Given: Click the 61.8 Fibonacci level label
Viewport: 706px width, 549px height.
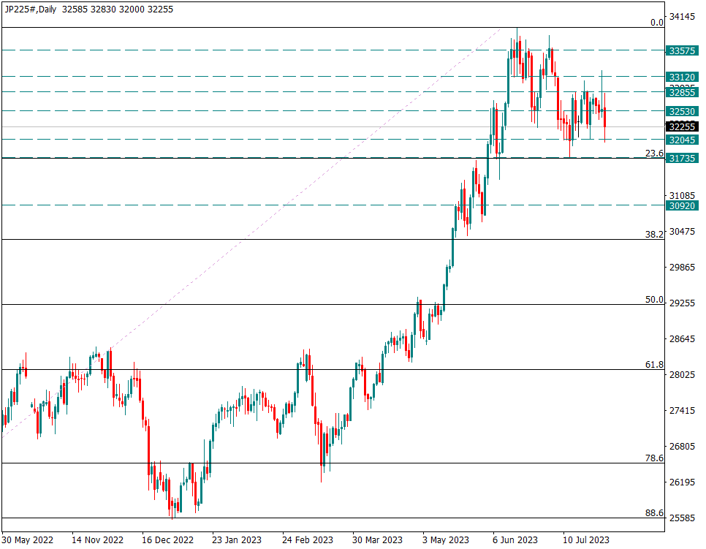Looking at the screenshot, I should 654,365.
